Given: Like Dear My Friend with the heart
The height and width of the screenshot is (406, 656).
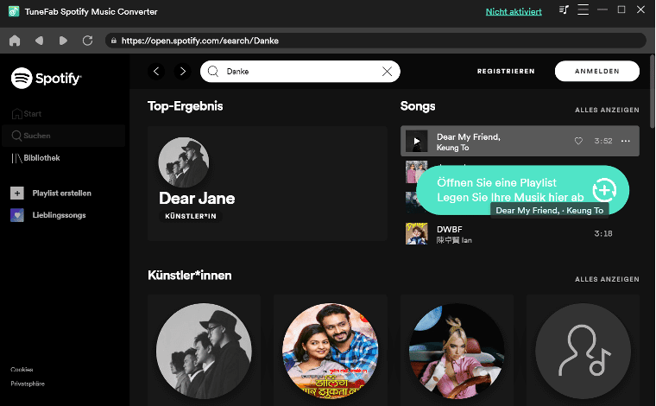Looking at the screenshot, I should click(578, 141).
